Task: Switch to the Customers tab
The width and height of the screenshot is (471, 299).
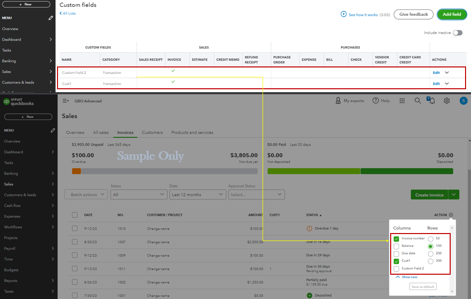Action: 152,132
